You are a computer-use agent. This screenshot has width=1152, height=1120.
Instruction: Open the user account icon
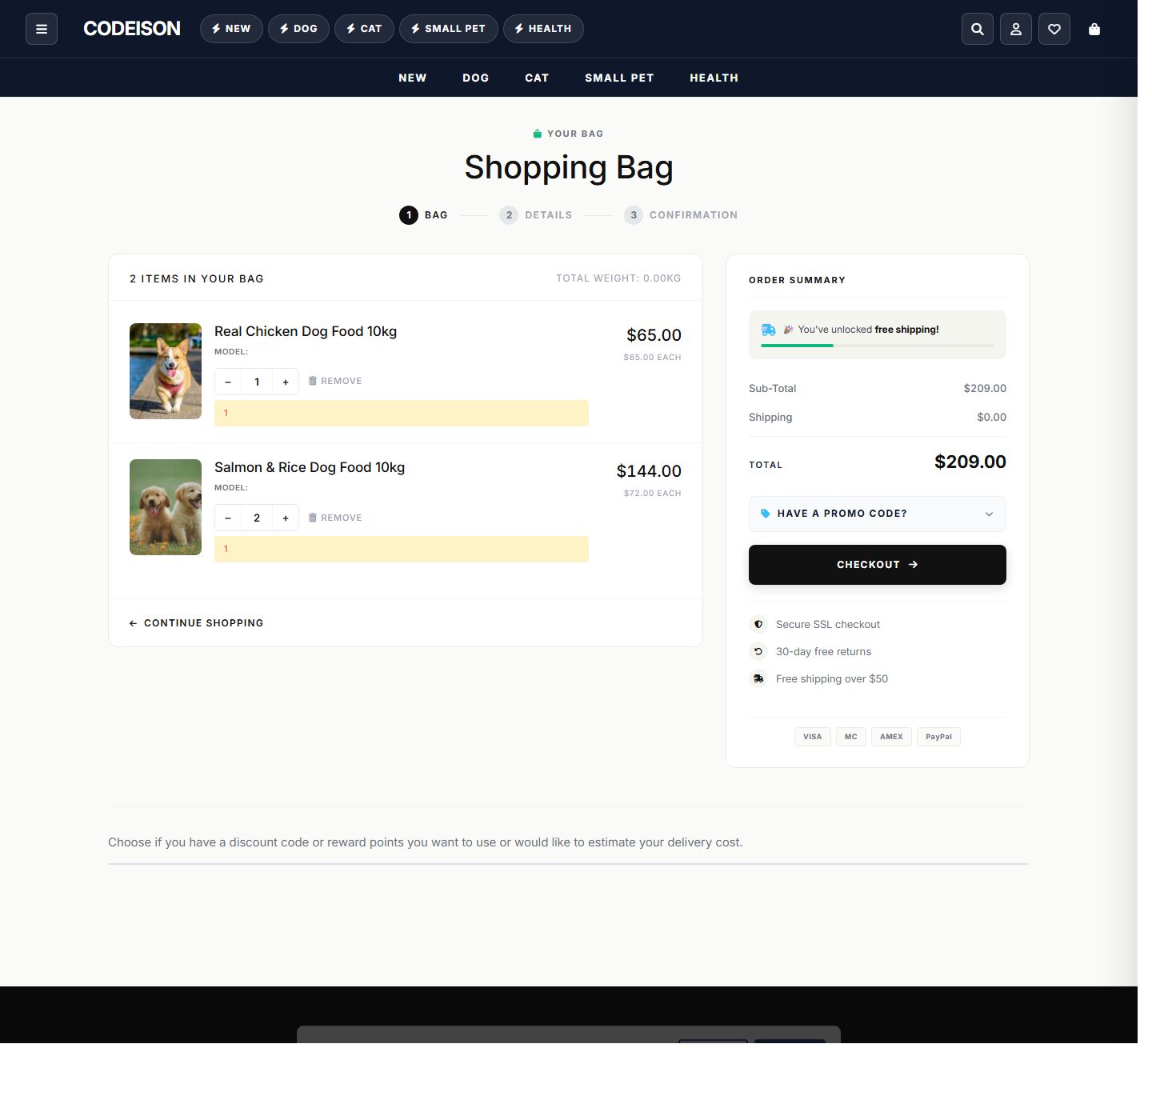tap(1016, 29)
